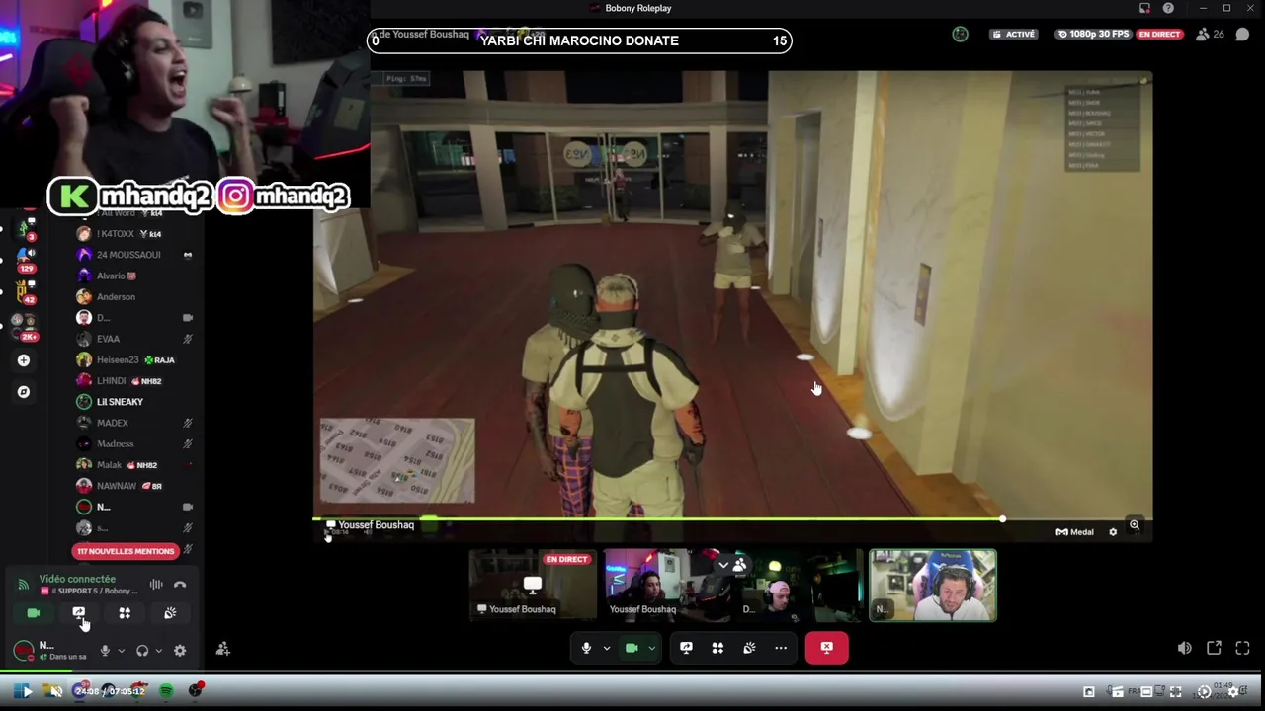
Task: Turn off the green camera in call bar
Action: click(632, 648)
